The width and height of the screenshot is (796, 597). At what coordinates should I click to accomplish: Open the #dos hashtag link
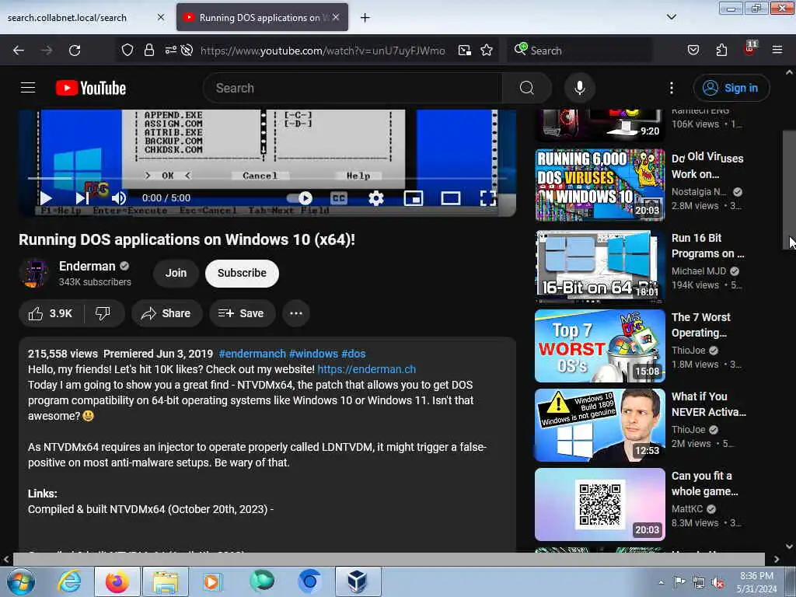click(354, 354)
